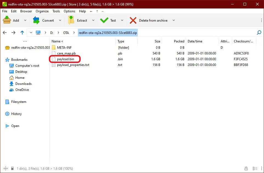Click the D: breadcrumb segment

click(52, 33)
